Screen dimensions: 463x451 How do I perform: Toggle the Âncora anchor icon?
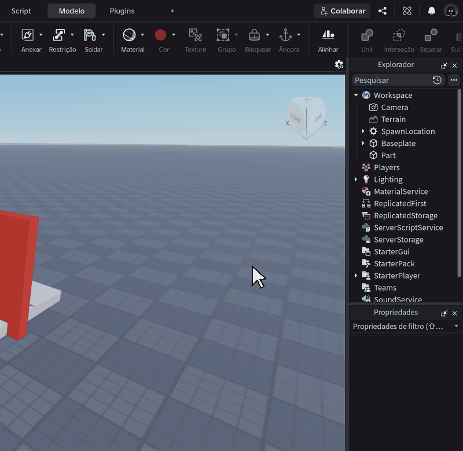click(x=285, y=35)
